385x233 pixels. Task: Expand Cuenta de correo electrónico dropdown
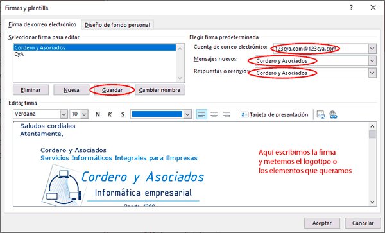coord(372,49)
